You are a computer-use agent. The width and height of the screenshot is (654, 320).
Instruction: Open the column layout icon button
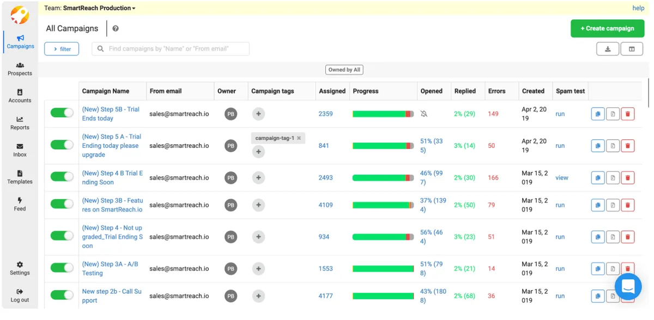632,49
